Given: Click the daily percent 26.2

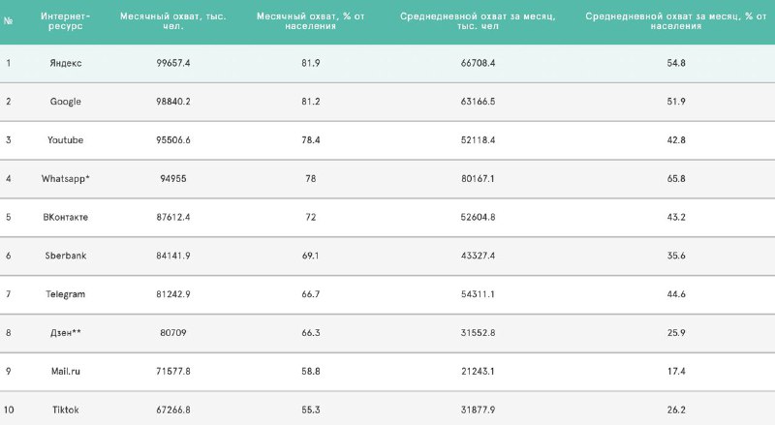Looking at the screenshot, I should [x=675, y=410].
